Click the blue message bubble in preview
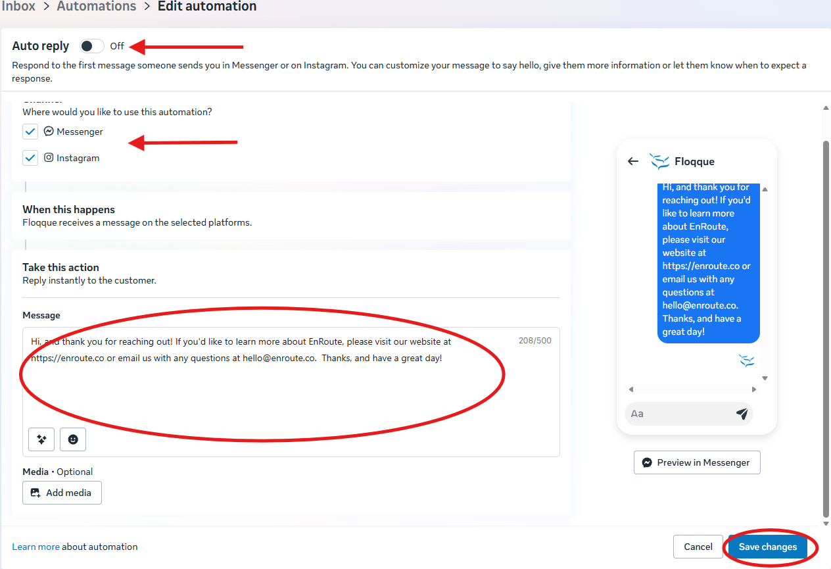This screenshot has height=569, width=831. point(709,263)
